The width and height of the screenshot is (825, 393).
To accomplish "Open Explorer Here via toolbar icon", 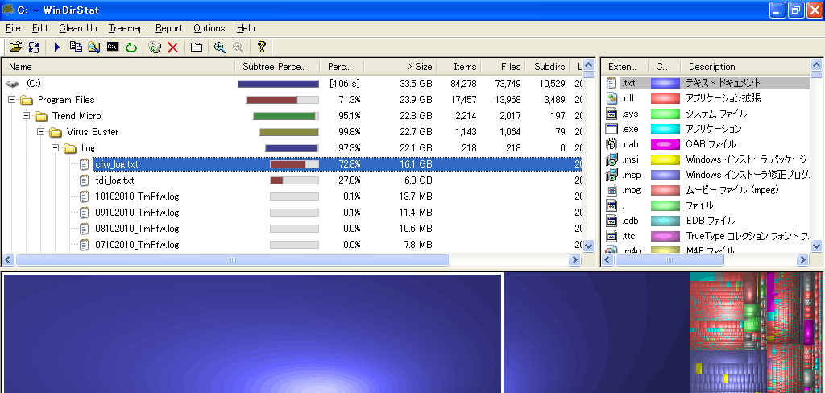I will (x=94, y=48).
